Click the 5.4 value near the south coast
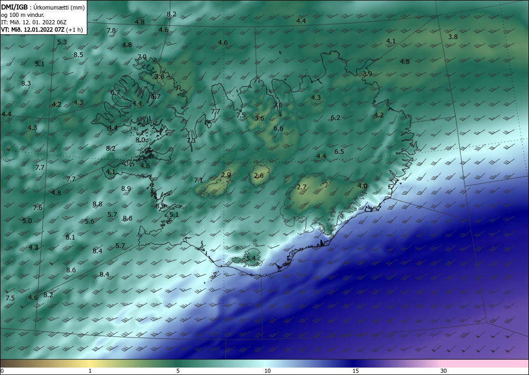 (251, 259)
